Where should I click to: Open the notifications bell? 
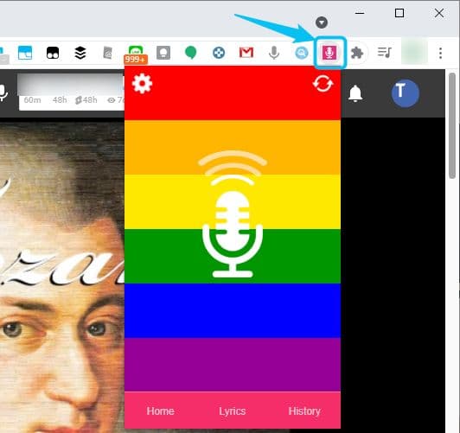point(355,93)
